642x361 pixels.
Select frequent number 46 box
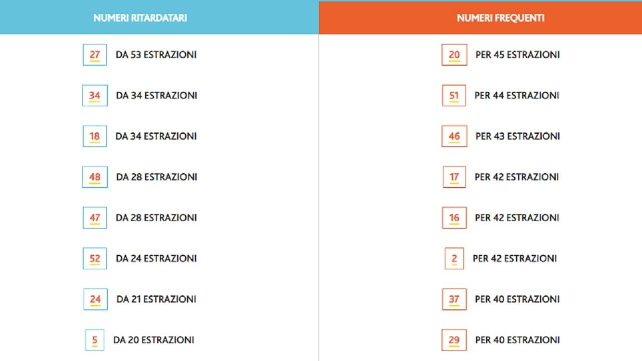pos(454,136)
